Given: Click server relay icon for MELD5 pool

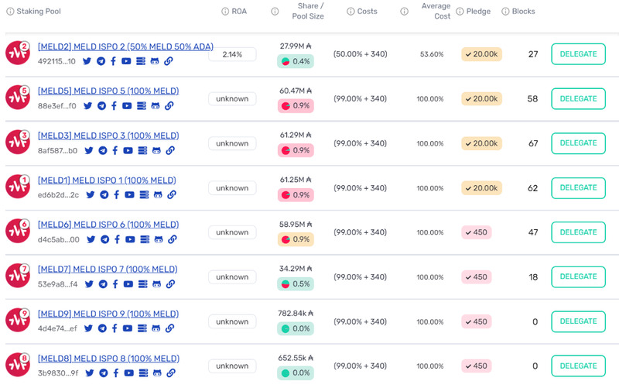Looking at the screenshot, I should (142, 106).
